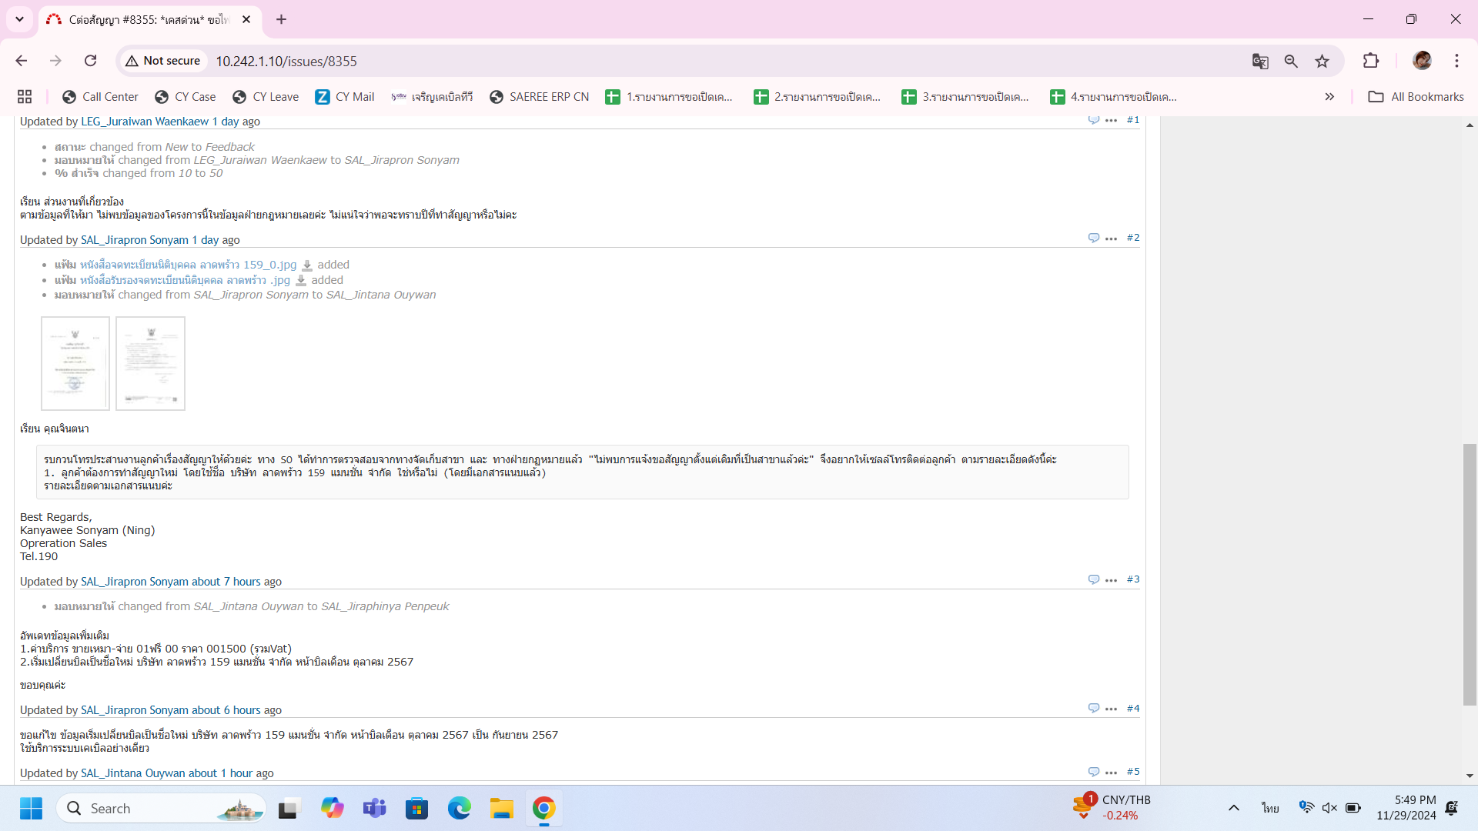Click the quote comment icon for note #2
This screenshot has height=831, width=1478.
(1093, 238)
